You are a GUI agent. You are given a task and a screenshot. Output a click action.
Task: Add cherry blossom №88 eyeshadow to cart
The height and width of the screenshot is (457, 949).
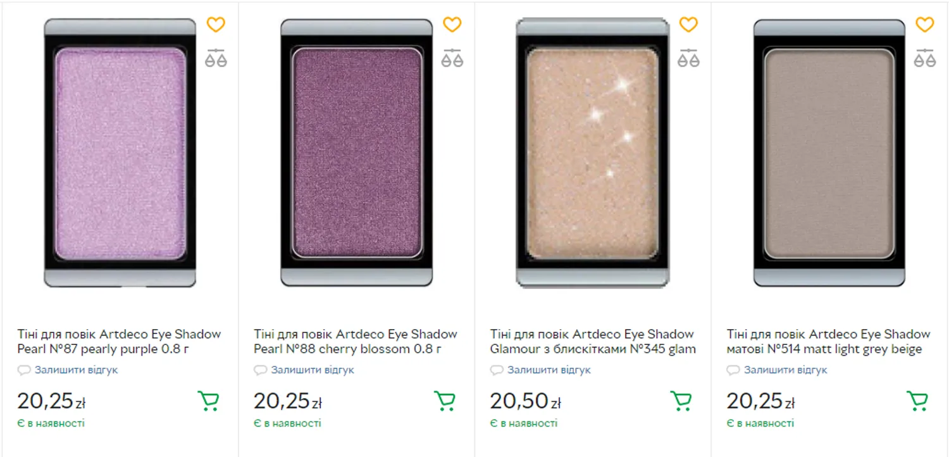445,401
